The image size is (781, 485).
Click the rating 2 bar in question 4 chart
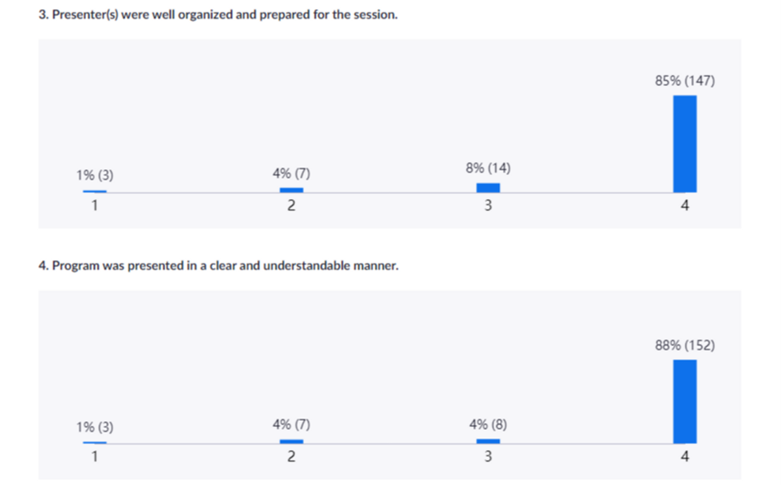point(292,441)
